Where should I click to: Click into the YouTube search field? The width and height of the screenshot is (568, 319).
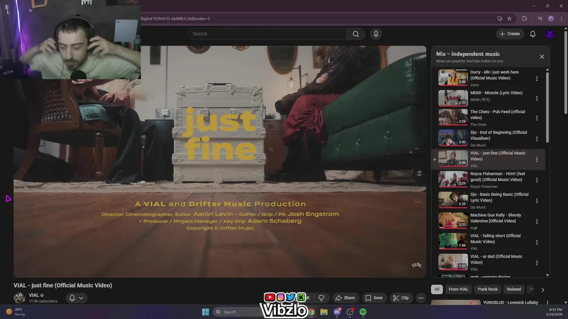tap(267, 34)
